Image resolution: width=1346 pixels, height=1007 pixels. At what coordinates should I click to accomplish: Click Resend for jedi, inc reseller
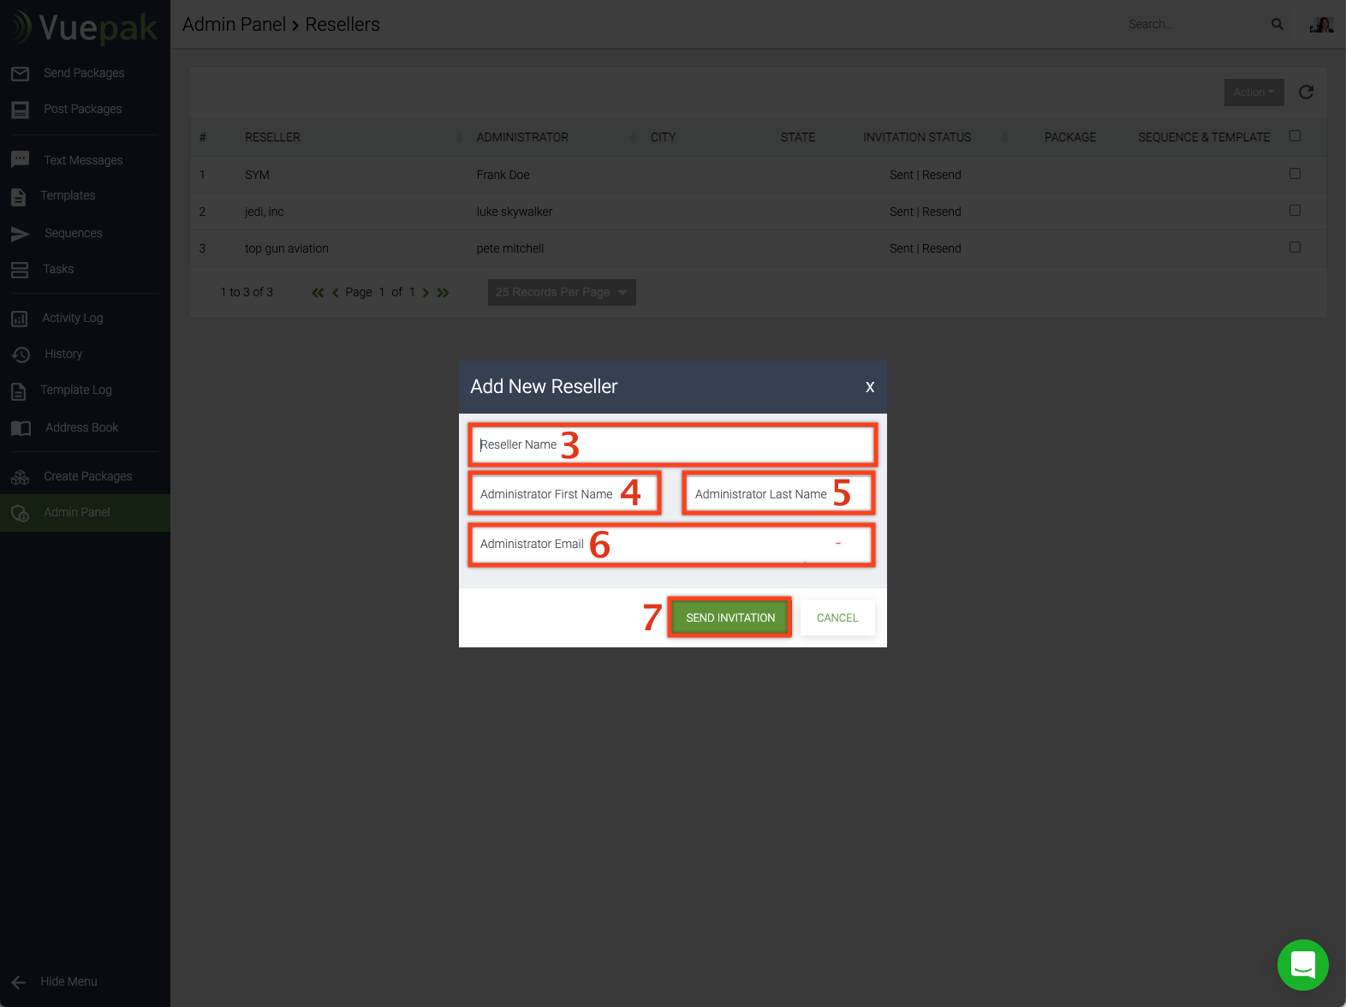pos(942,212)
